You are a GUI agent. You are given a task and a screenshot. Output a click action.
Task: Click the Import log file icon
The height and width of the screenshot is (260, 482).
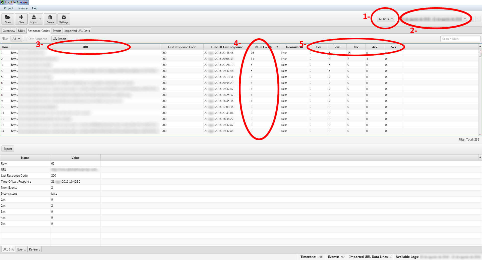coord(34,19)
